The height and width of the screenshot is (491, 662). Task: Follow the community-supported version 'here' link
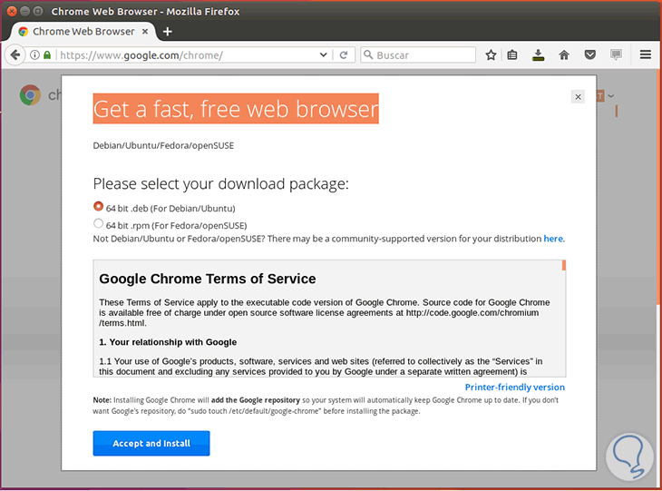pyautogui.click(x=552, y=239)
